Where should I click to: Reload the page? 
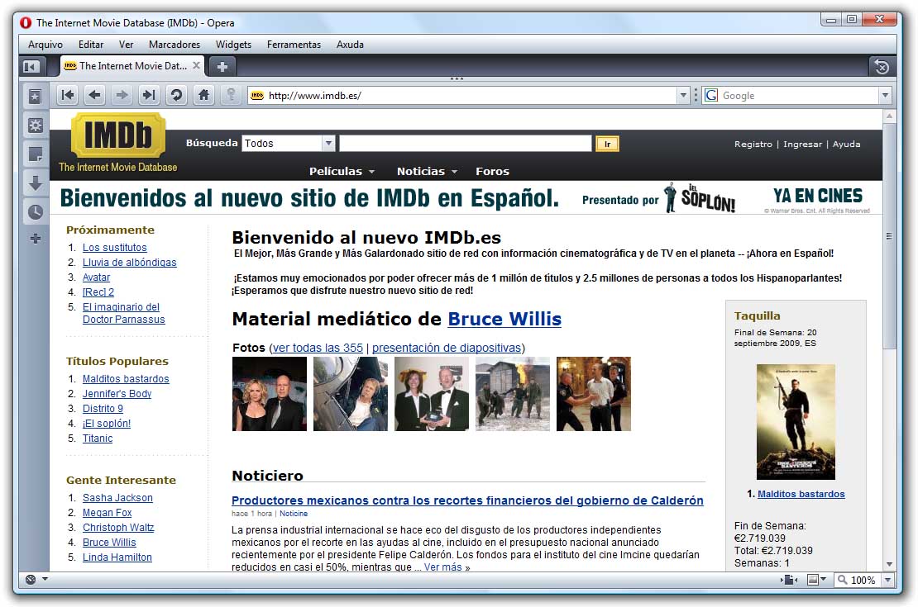(176, 95)
